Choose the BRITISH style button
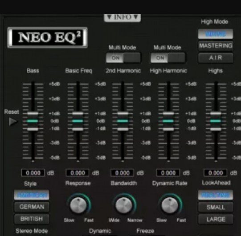Image resolution: width=241 pixels, height=236 pixels. 32,219
